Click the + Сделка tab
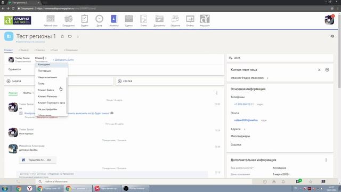The height and width of the screenshot is (192, 341). pos(39,50)
